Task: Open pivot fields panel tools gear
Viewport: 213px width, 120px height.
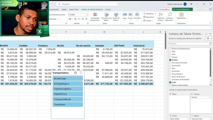Action: (x=209, y=39)
